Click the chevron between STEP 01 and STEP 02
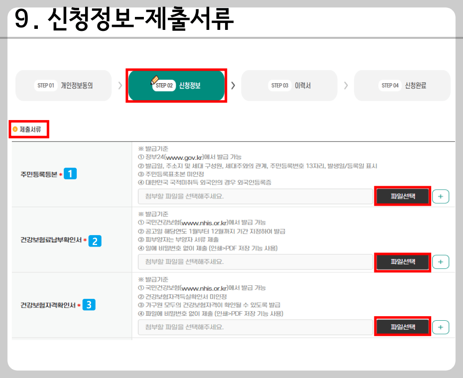The image size is (463, 378). (119, 85)
